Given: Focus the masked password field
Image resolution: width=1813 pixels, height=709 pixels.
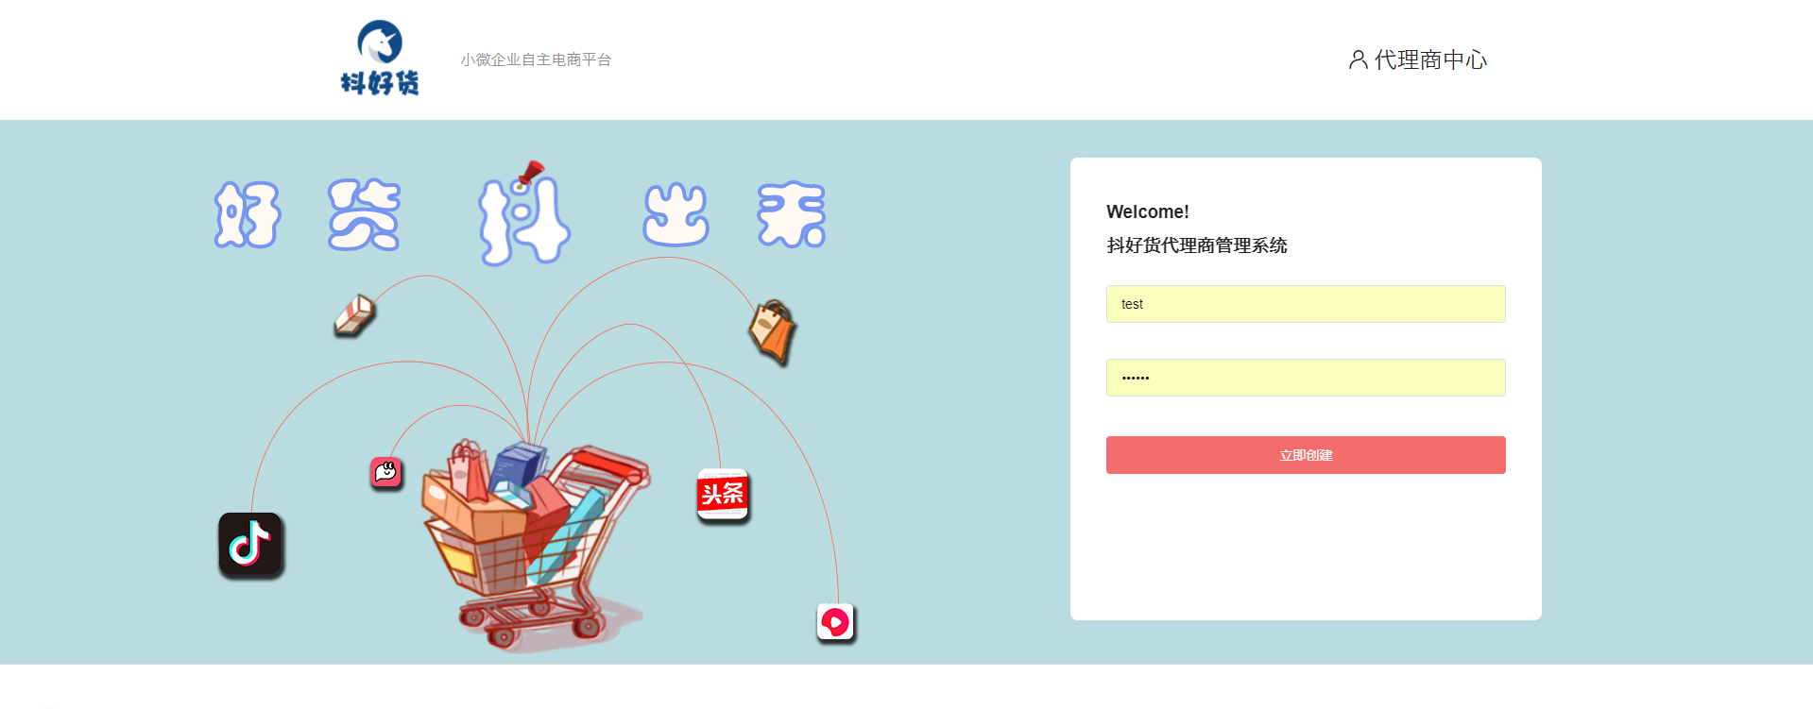Looking at the screenshot, I should tap(1306, 378).
